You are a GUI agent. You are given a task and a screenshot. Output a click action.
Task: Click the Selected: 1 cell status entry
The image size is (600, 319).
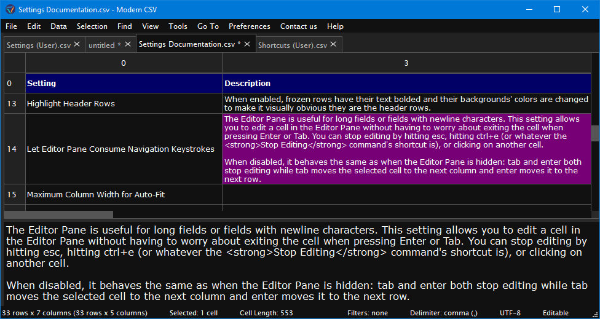193,313
